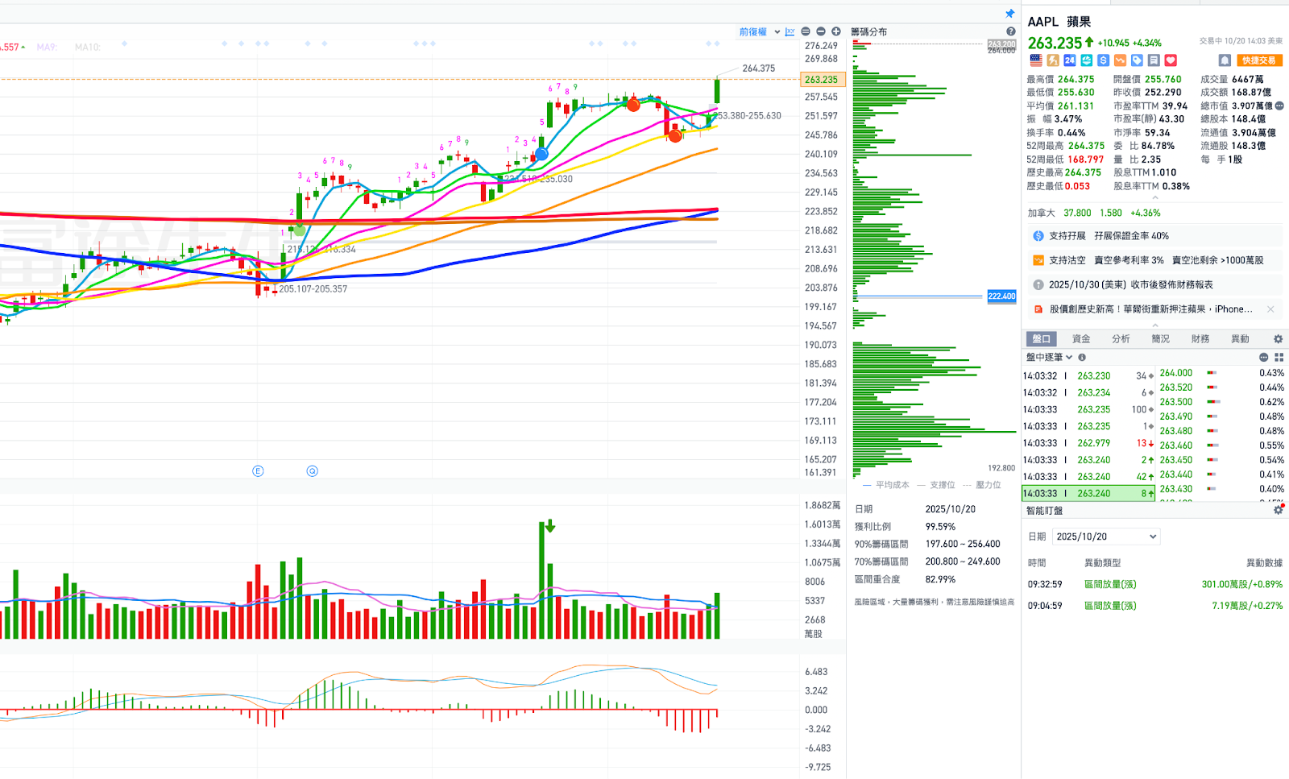Click the lightning Level 1 quote icon
The image size is (1289, 779).
1053,60
